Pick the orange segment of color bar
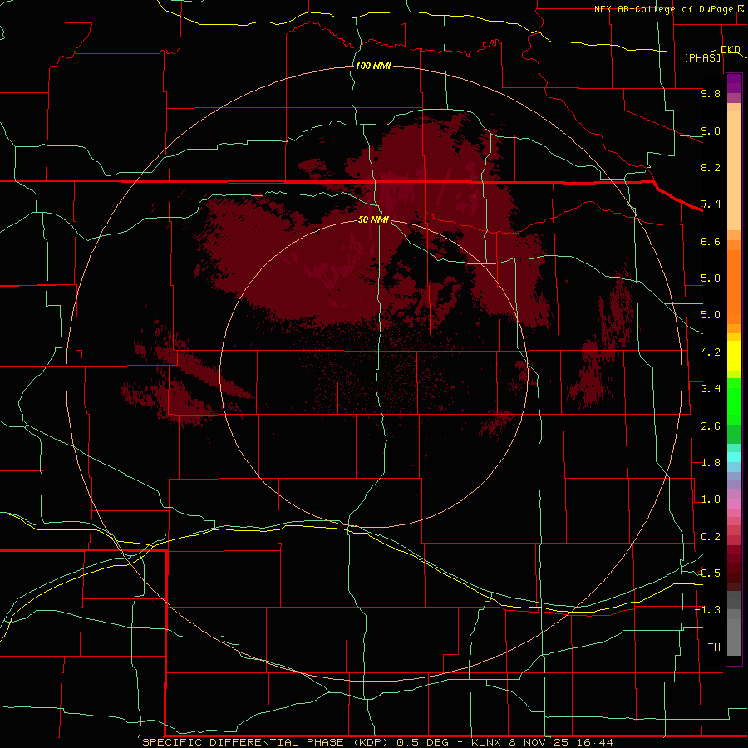The width and height of the screenshot is (748, 748). coord(734,286)
